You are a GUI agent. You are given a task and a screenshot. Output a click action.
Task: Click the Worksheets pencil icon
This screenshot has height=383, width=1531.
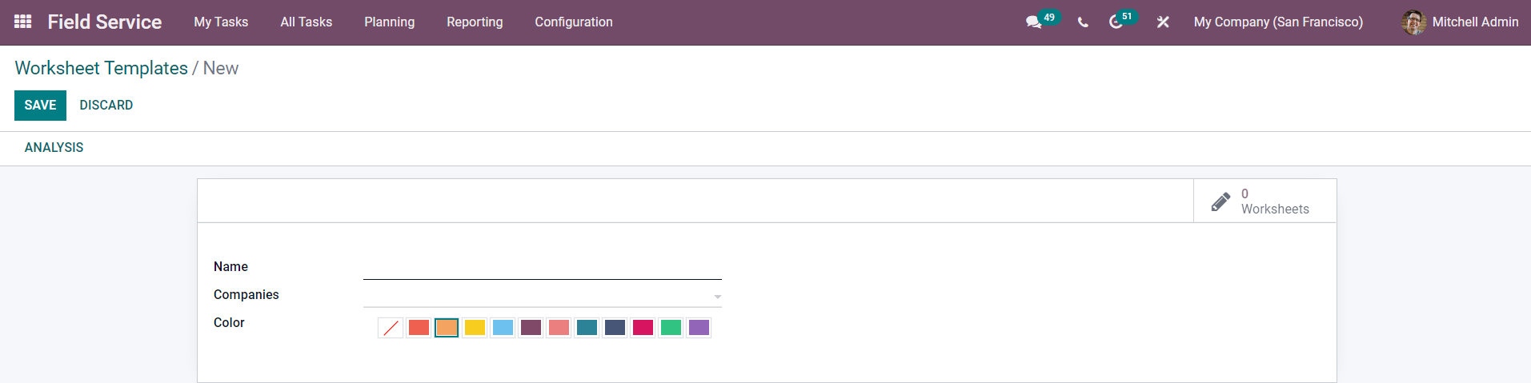tap(1220, 201)
